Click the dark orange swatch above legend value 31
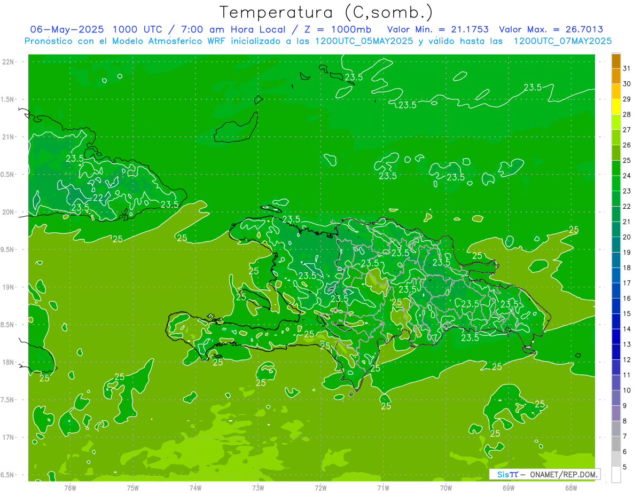This screenshot has width=641, height=495. click(616, 61)
